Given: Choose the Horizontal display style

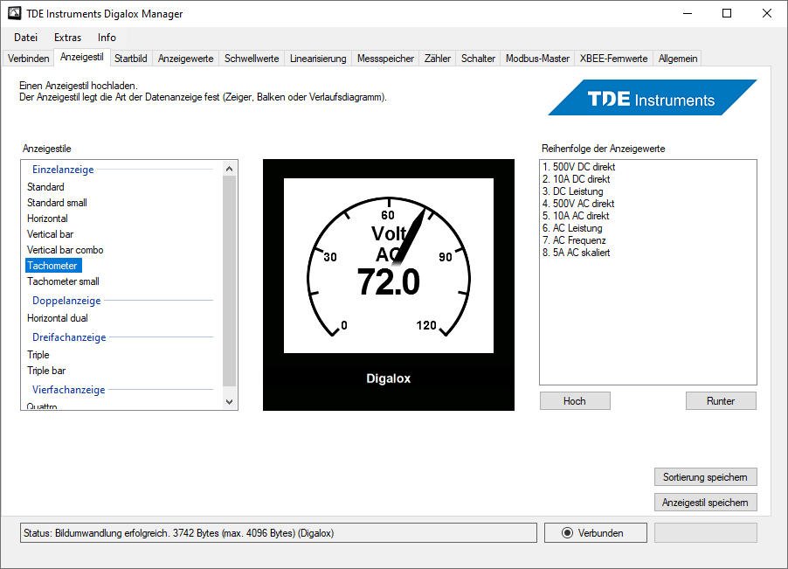Looking at the screenshot, I should tap(47, 219).
